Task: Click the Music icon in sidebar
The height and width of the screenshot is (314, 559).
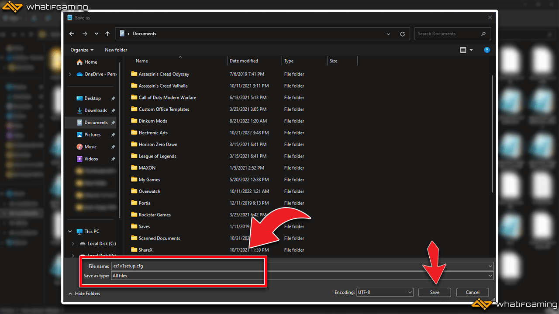Action: tap(79, 147)
